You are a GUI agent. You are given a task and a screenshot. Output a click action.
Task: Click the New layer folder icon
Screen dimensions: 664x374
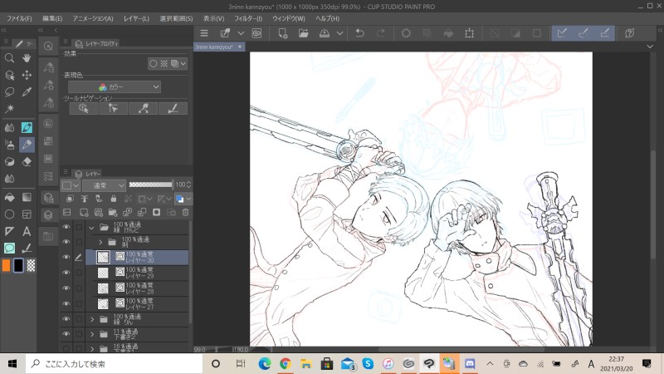113,212
